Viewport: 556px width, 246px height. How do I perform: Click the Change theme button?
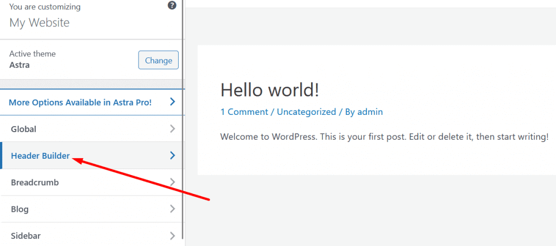[x=158, y=60]
